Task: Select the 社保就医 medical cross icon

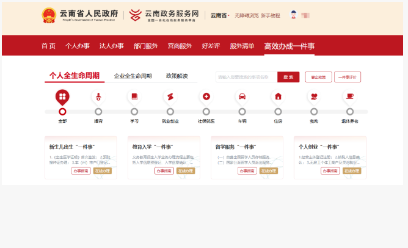Action: pos(206,97)
